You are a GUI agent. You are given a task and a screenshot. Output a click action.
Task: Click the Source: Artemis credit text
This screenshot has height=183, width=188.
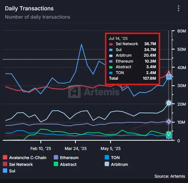click(x=170, y=176)
